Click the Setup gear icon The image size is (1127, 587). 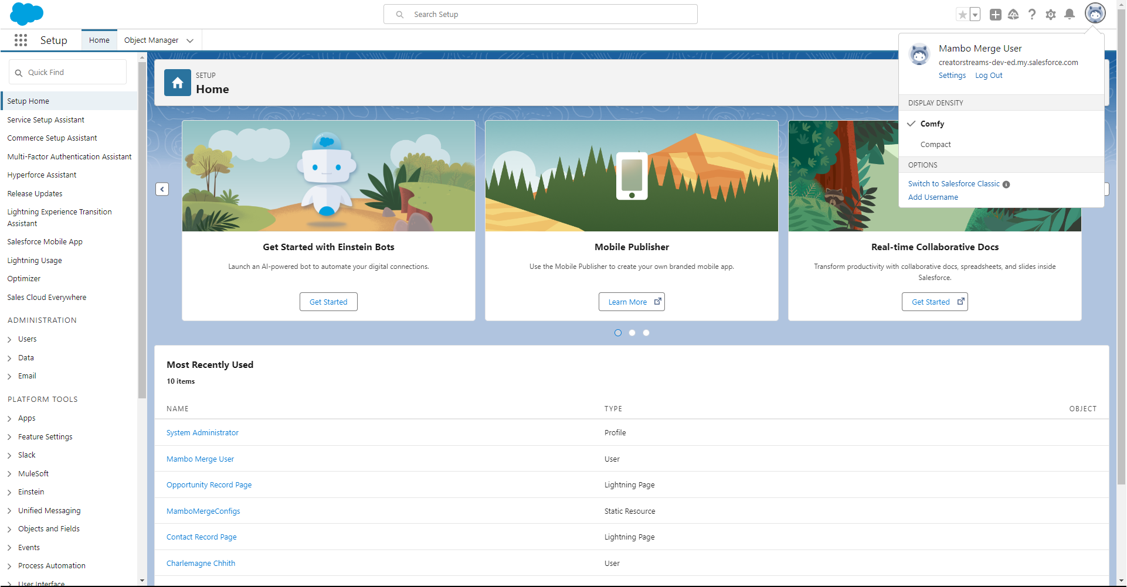point(1051,14)
